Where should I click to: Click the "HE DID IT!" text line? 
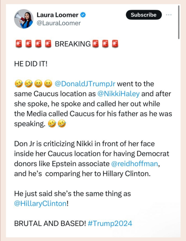coord(30,64)
